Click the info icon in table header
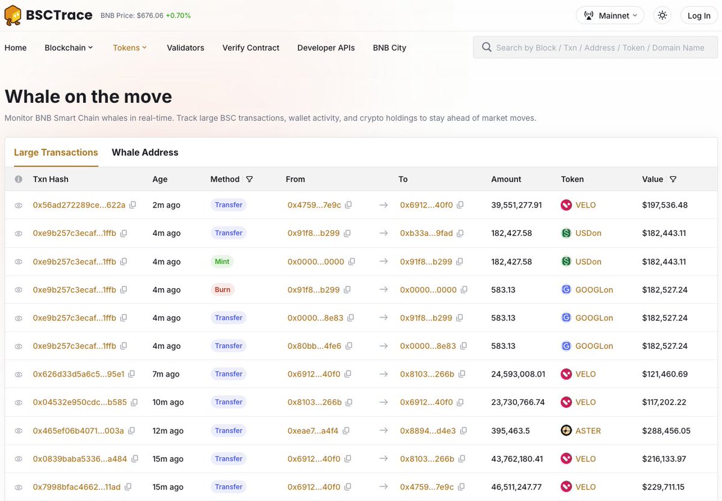The image size is (722, 501). pyautogui.click(x=19, y=179)
